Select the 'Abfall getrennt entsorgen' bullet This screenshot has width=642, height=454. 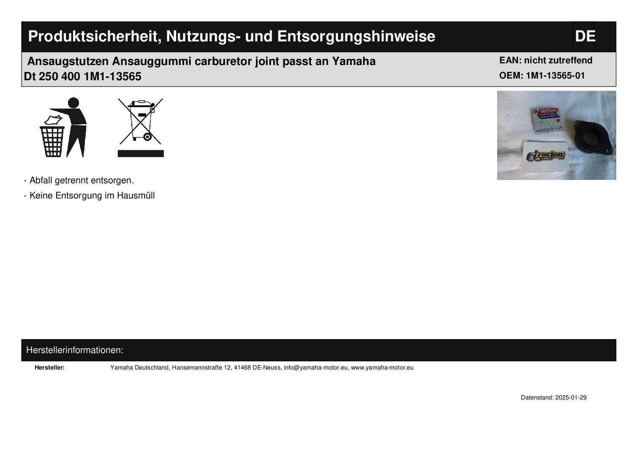[81, 180]
